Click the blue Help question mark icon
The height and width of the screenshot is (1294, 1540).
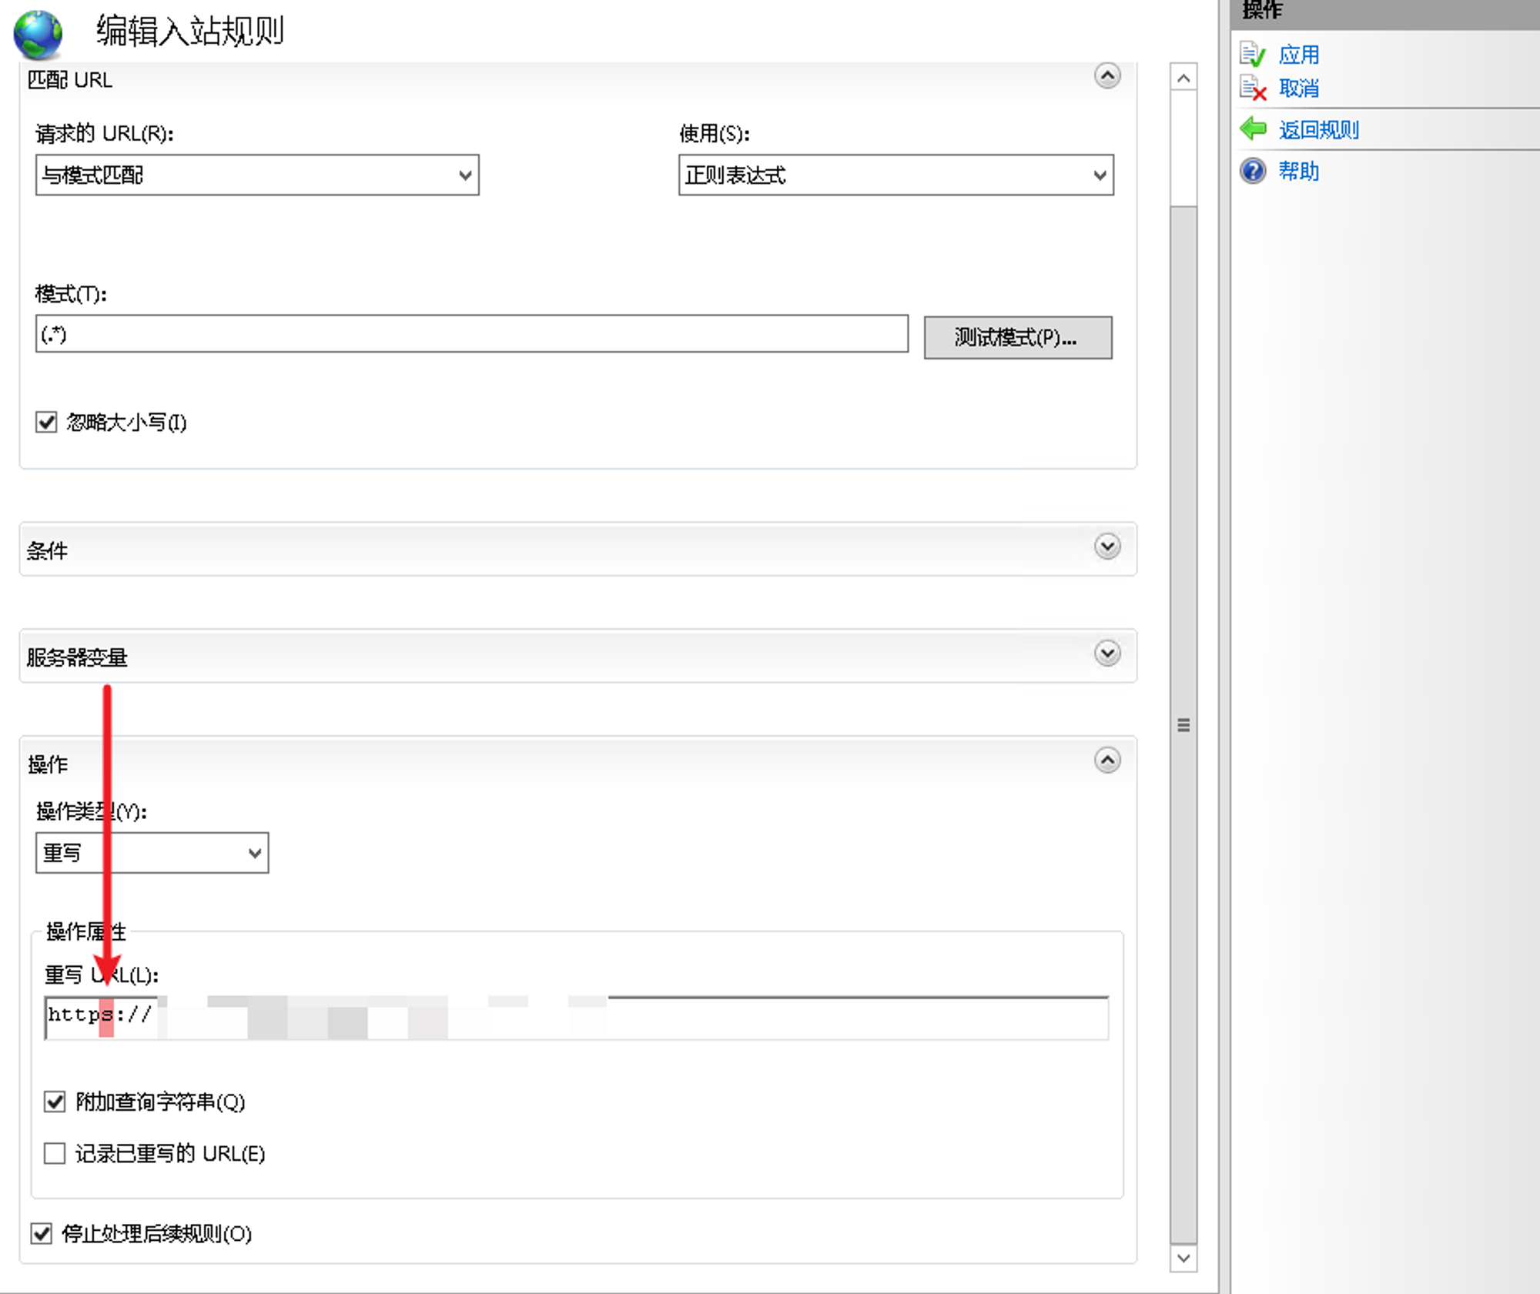pyautogui.click(x=1253, y=171)
